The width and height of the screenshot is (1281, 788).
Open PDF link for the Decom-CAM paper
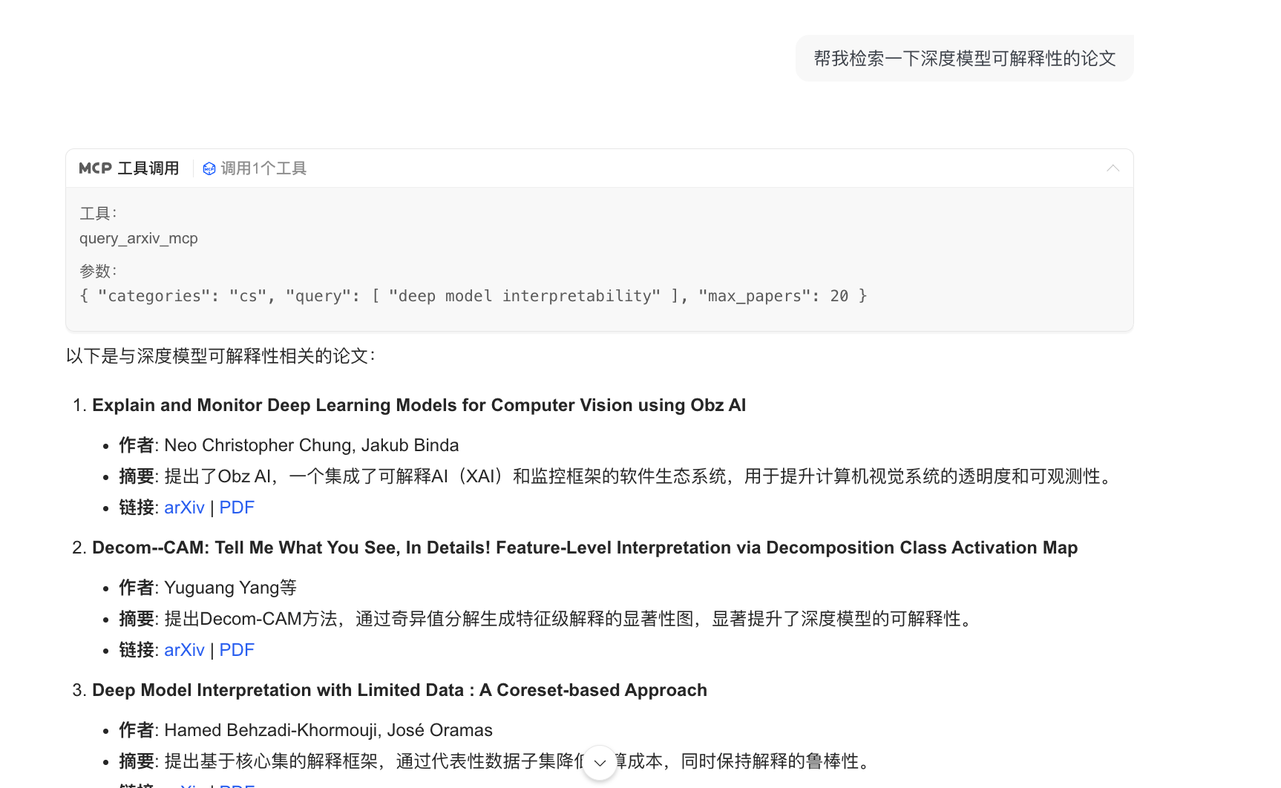[237, 650]
